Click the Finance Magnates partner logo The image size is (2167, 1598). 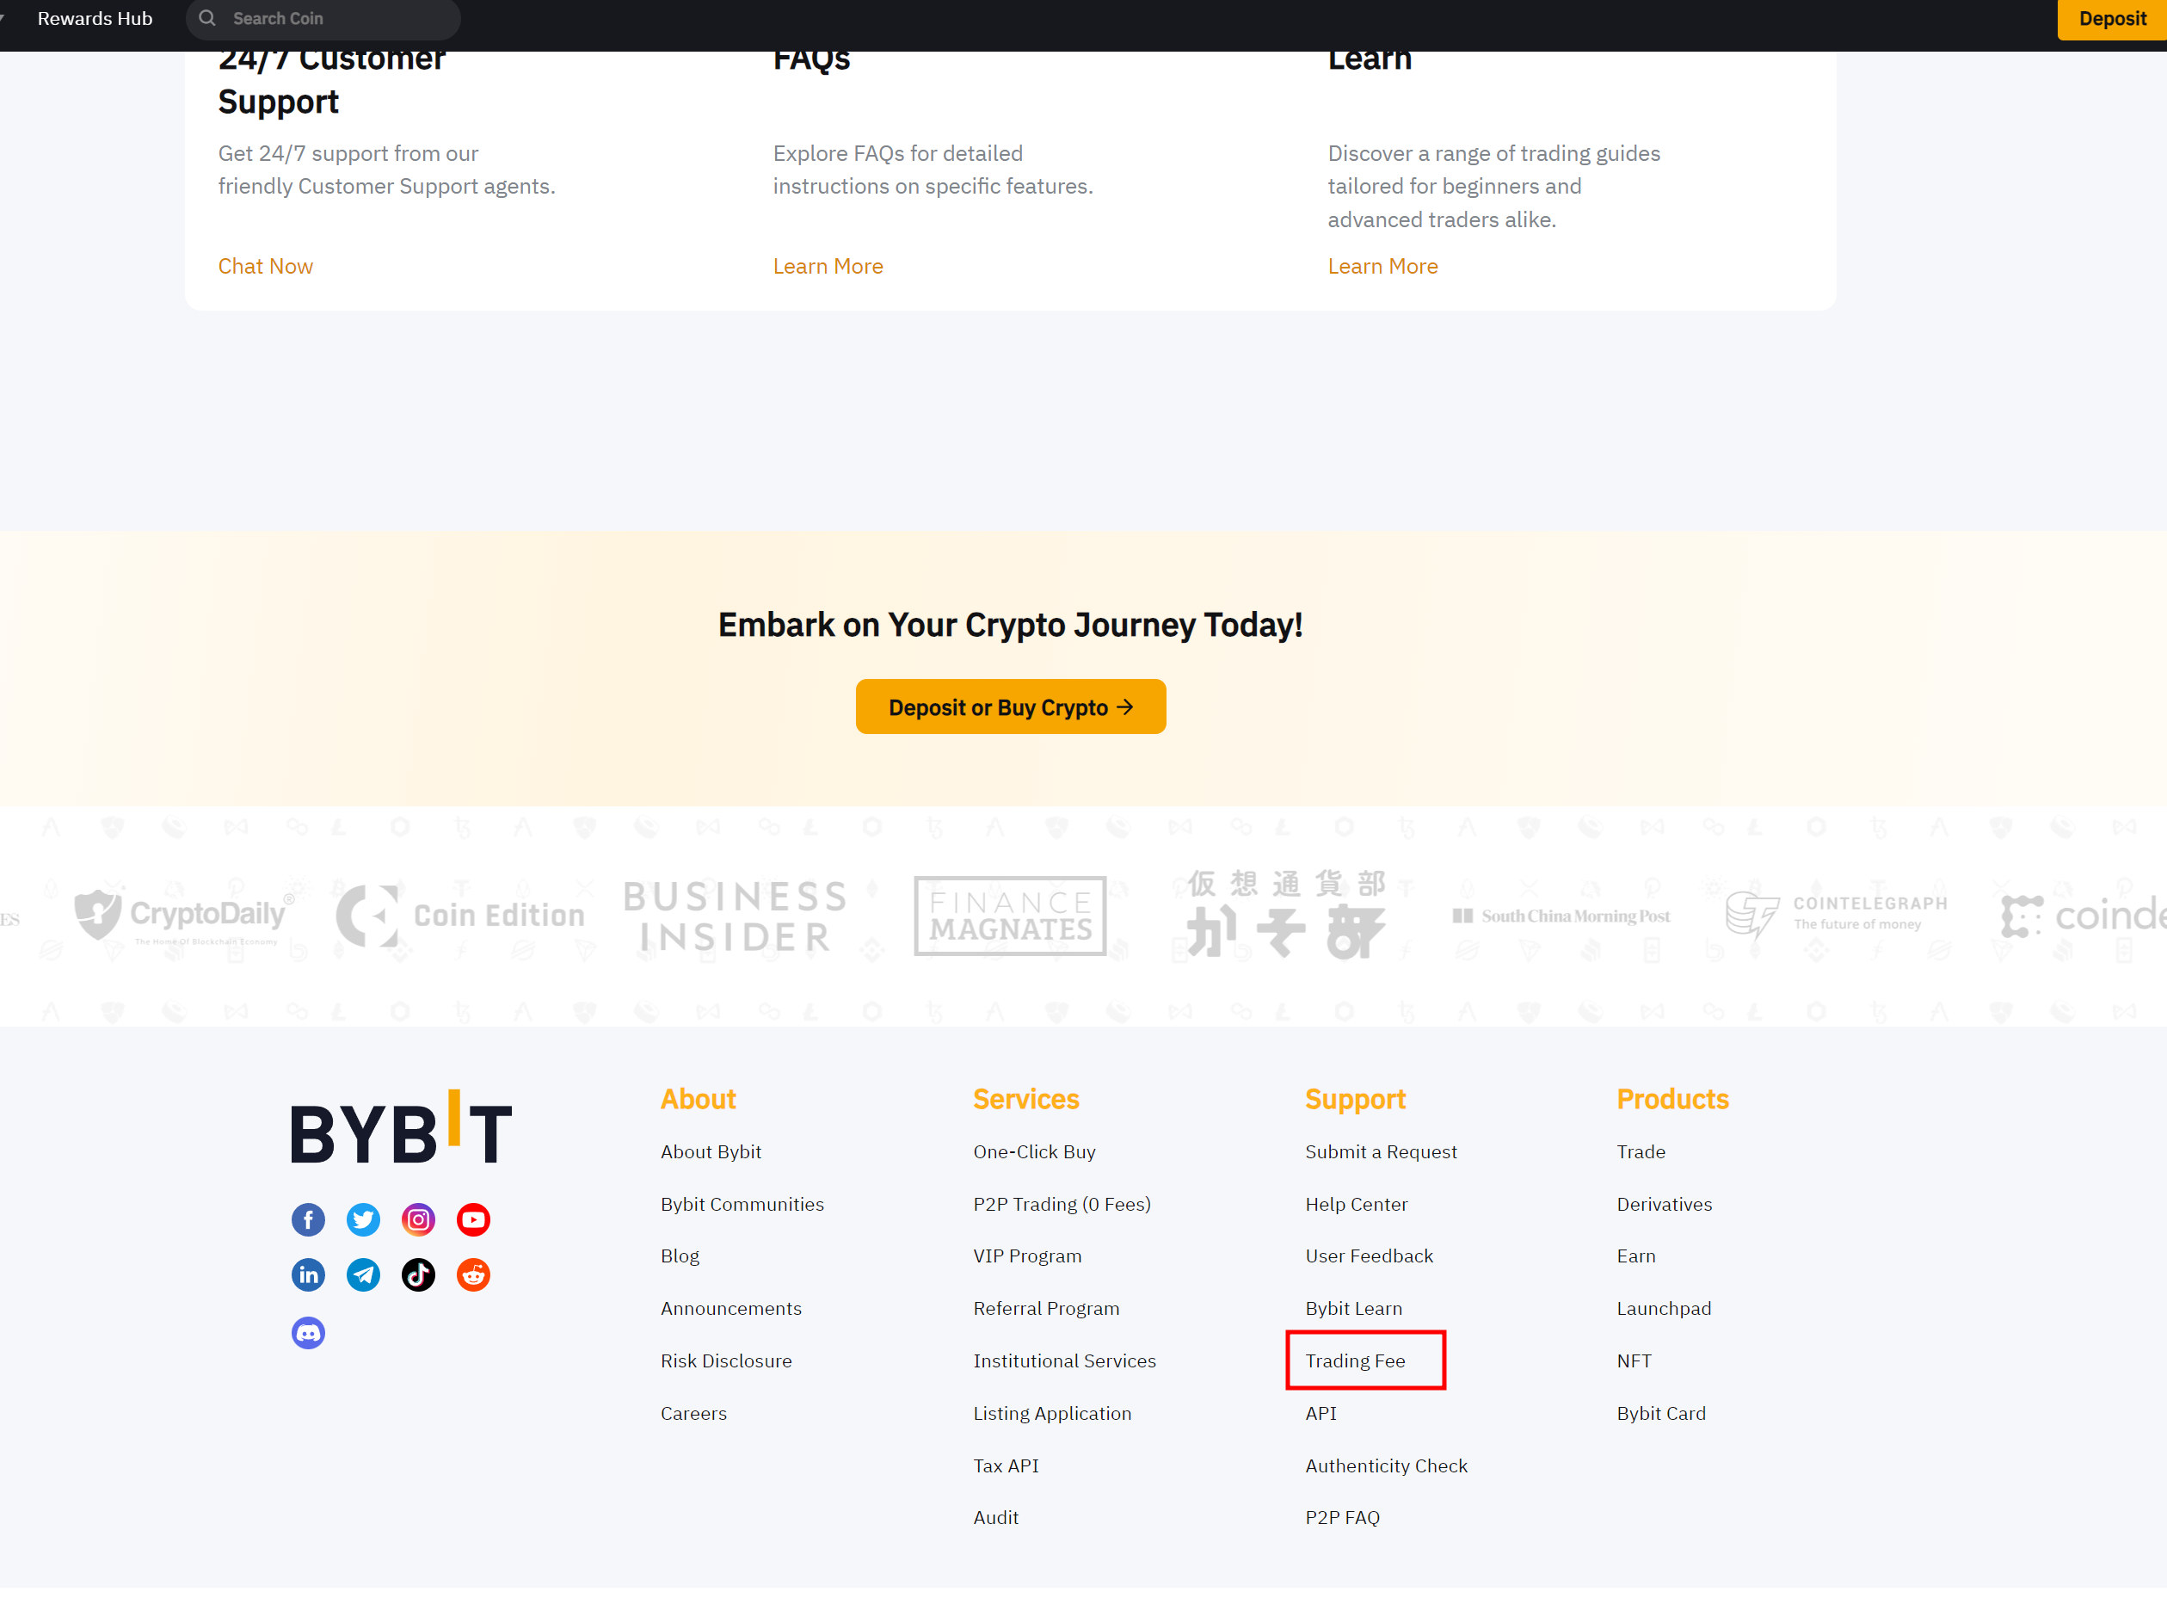[1010, 915]
